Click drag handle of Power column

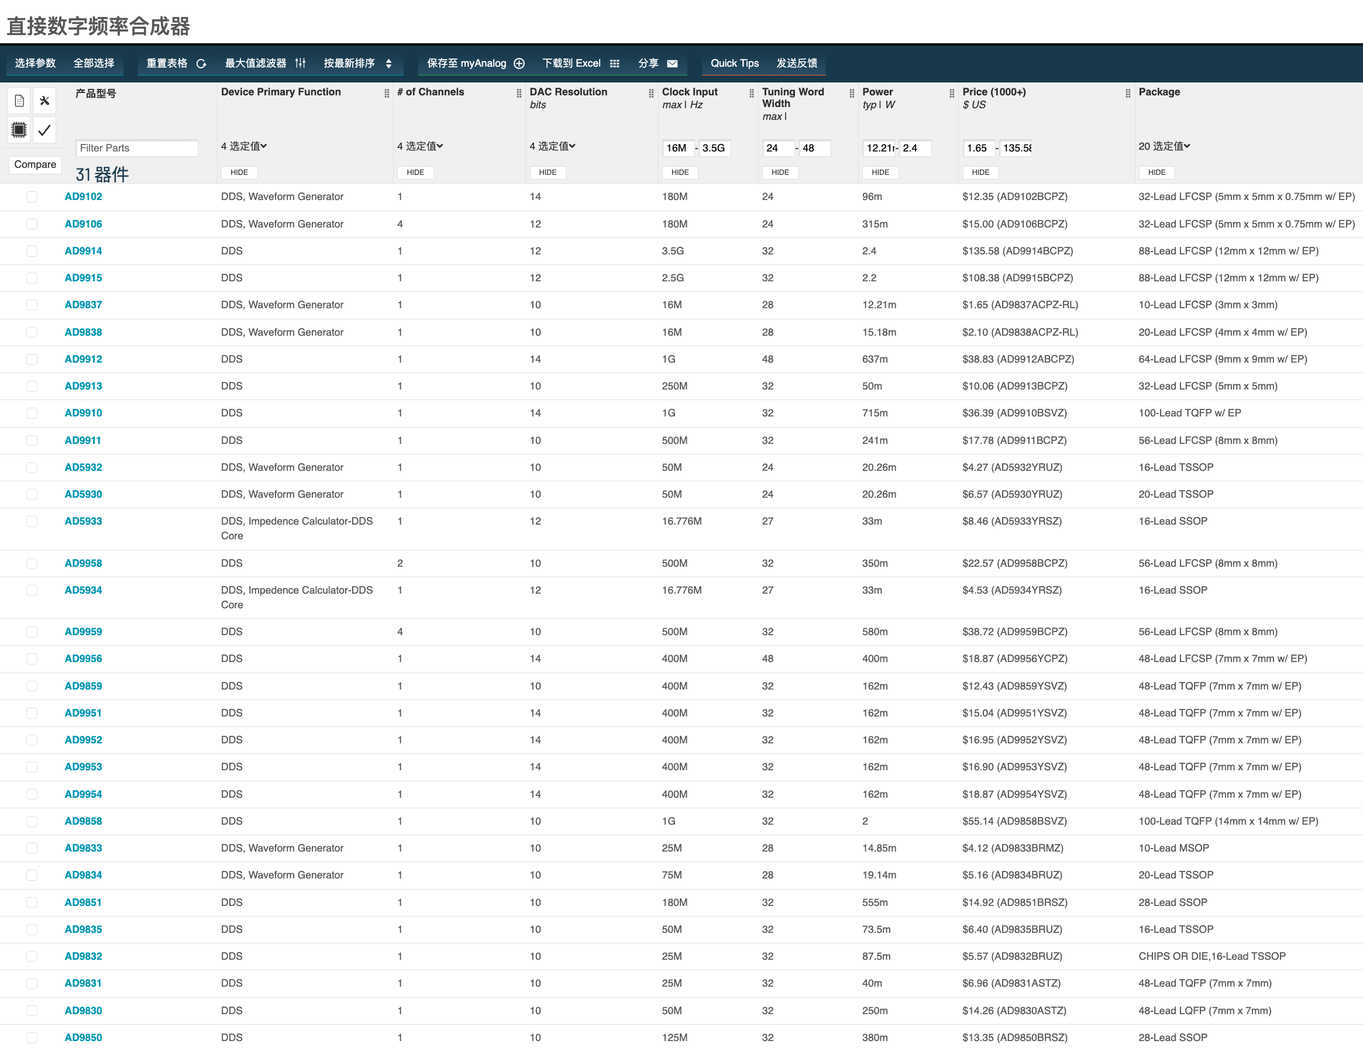tap(952, 93)
